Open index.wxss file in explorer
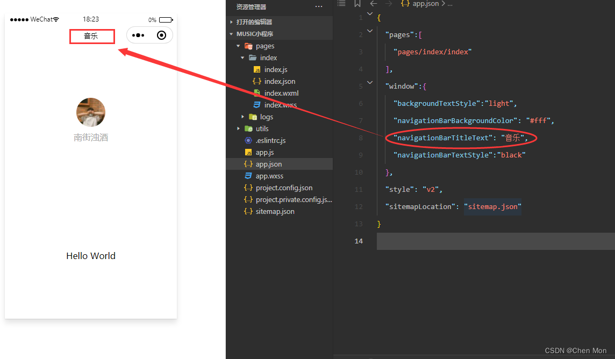This screenshot has height=359, width=615. pos(280,105)
